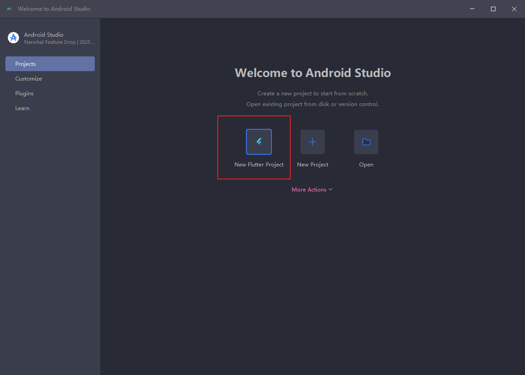Click the Welcome to Android Studio title bar text
Viewport: 525px width, 375px height.
pos(54,9)
